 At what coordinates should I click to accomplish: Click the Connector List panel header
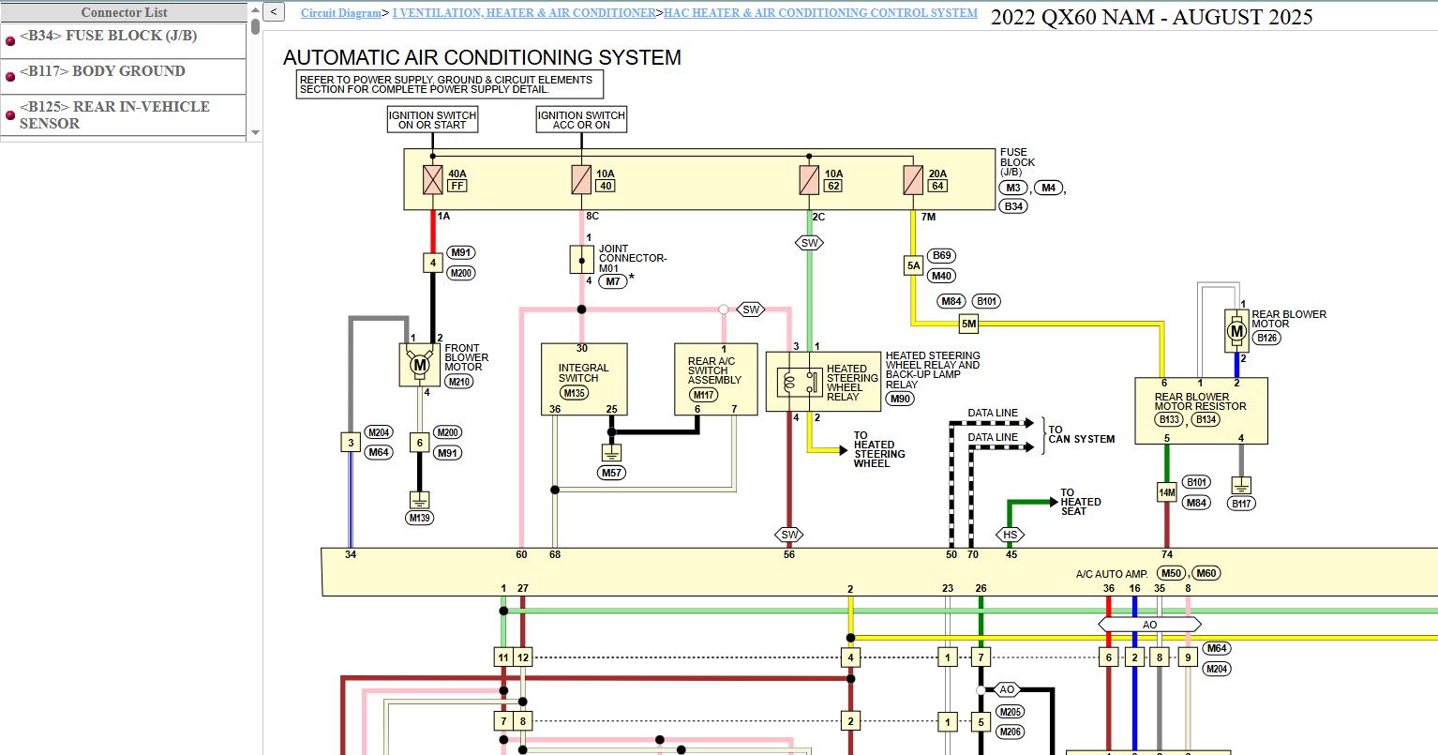pyautogui.click(x=124, y=12)
